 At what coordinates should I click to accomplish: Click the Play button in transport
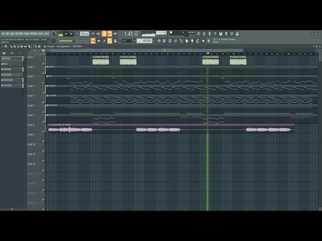[66, 34]
